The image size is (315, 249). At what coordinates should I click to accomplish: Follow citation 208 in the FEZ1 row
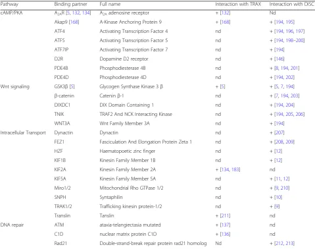(279, 142)
